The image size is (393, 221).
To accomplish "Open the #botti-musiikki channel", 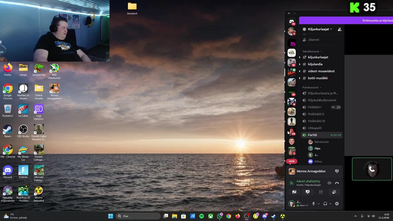I will tap(322, 78).
